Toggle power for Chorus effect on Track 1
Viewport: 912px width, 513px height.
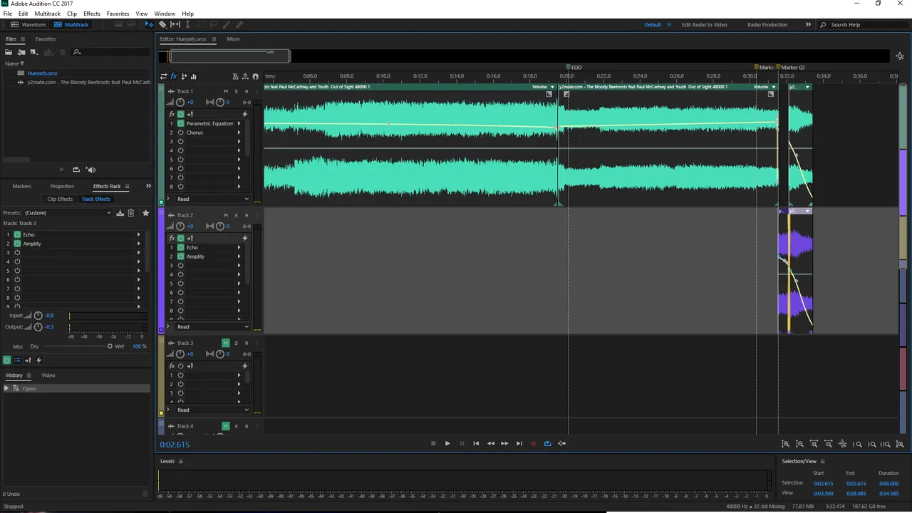pyautogui.click(x=180, y=133)
